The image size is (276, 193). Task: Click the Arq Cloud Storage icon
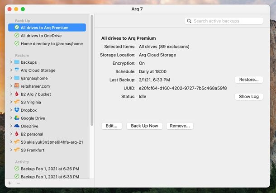click(x=17, y=70)
